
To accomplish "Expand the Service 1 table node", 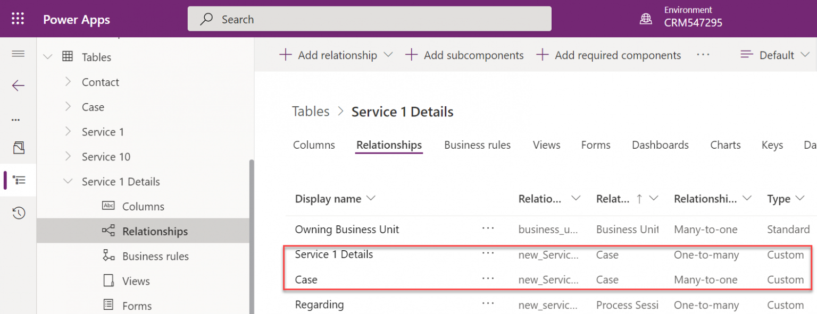I will coord(68,131).
